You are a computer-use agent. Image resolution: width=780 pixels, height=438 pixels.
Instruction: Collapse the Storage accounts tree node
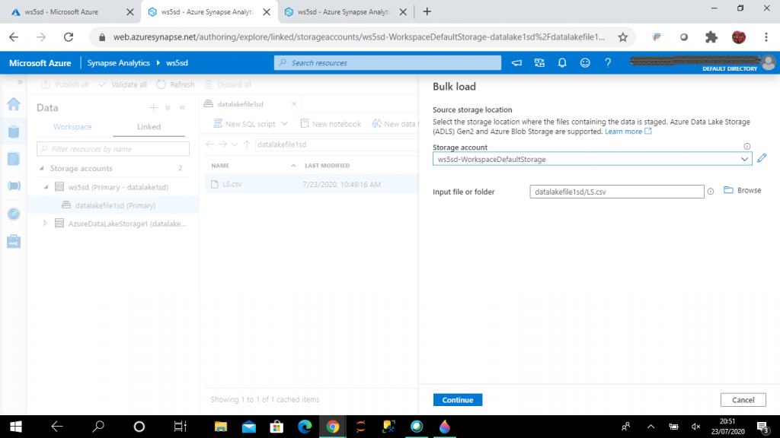click(x=42, y=168)
